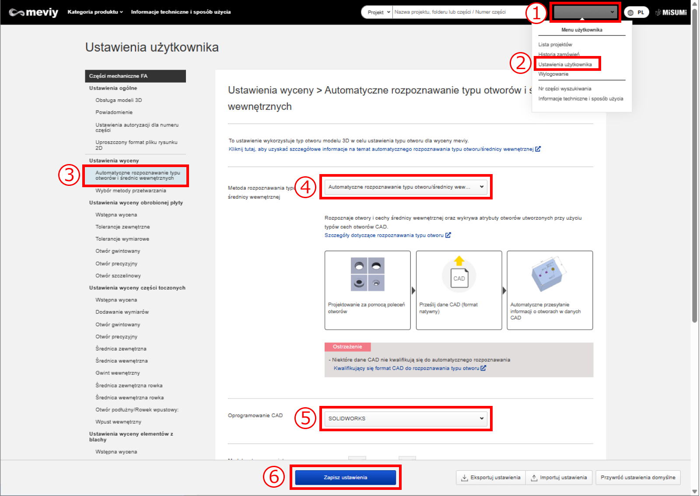
Task: Open the CAD software SOLIDWORKS dropdown
Action: pyautogui.click(x=406, y=419)
